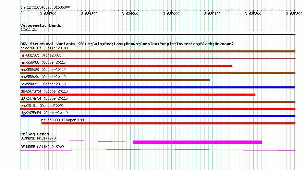305x170 pixels.
Task: Click the esv2760267 (Vogler2010) label
Action: coord(44,48)
